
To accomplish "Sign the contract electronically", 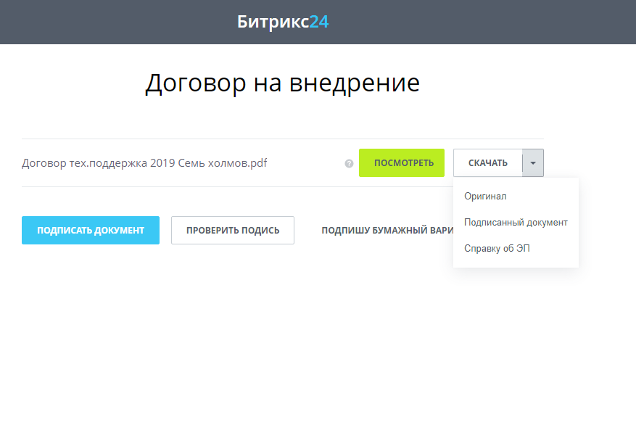I will (x=91, y=230).
